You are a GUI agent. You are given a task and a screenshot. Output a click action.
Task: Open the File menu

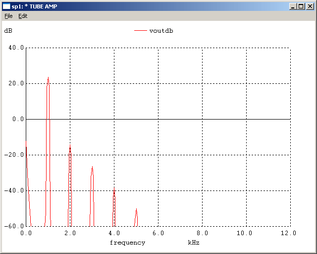pyautogui.click(x=8, y=16)
